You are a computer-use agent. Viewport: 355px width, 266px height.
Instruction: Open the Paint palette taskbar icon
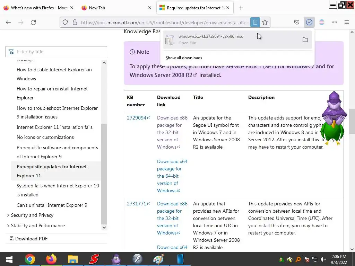158,259
